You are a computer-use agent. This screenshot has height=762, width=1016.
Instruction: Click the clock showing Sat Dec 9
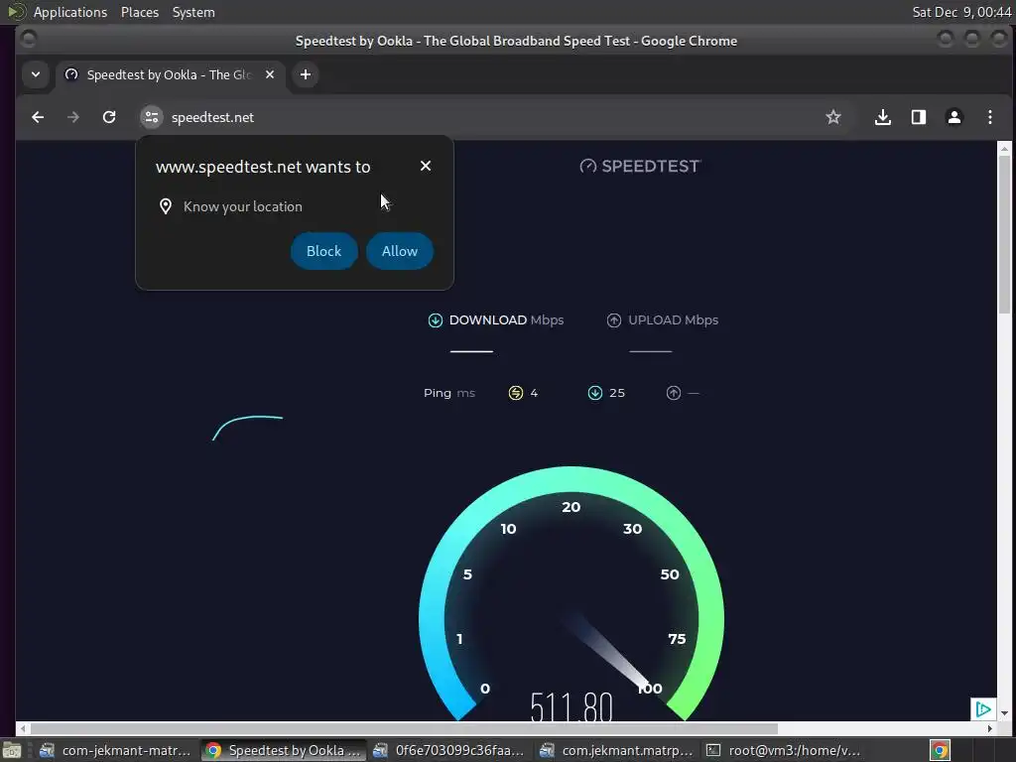(961, 12)
